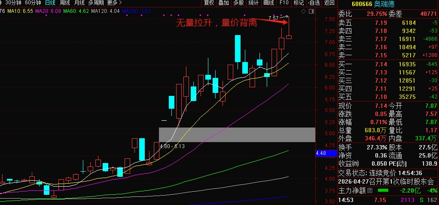
Task: Click the green 主力净额 flow bar
Action: (383, 190)
